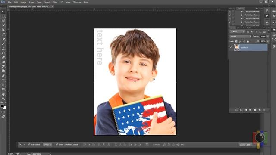Open the Photoshop application logo menu

[3, 2]
